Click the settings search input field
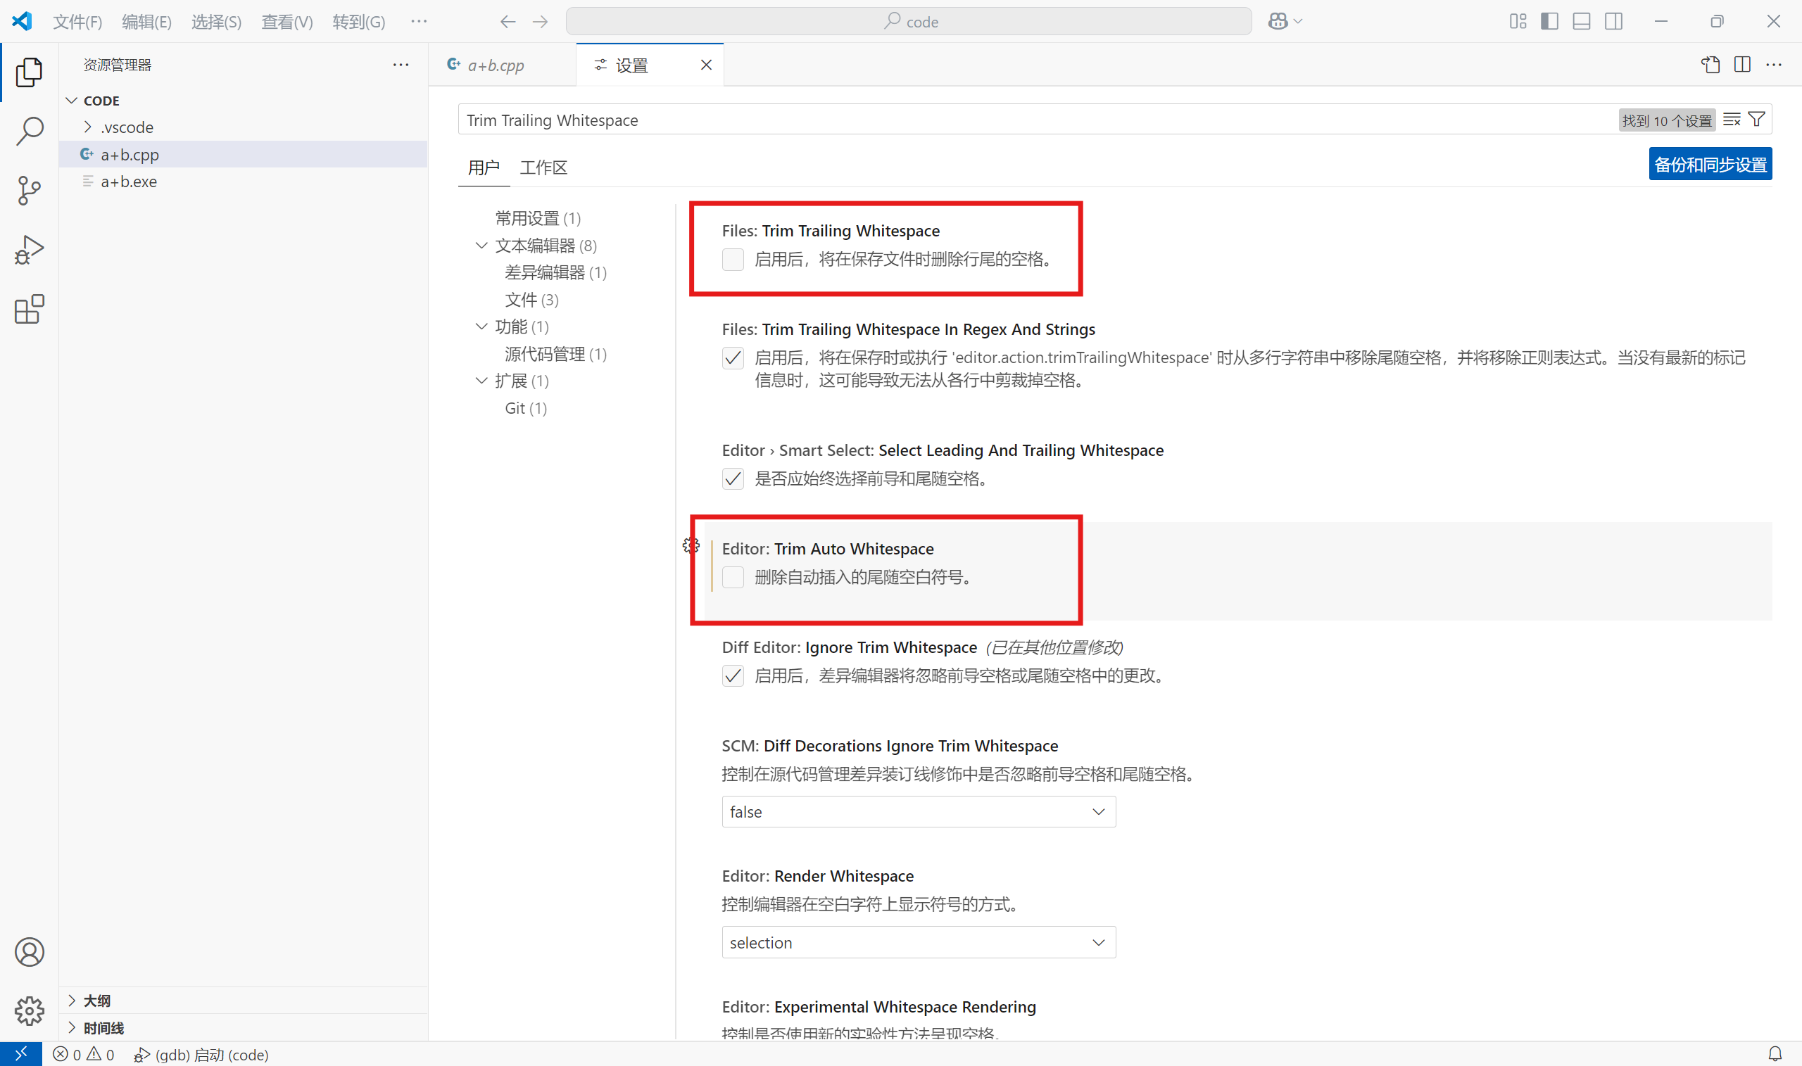The height and width of the screenshot is (1066, 1802). coord(1006,120)
